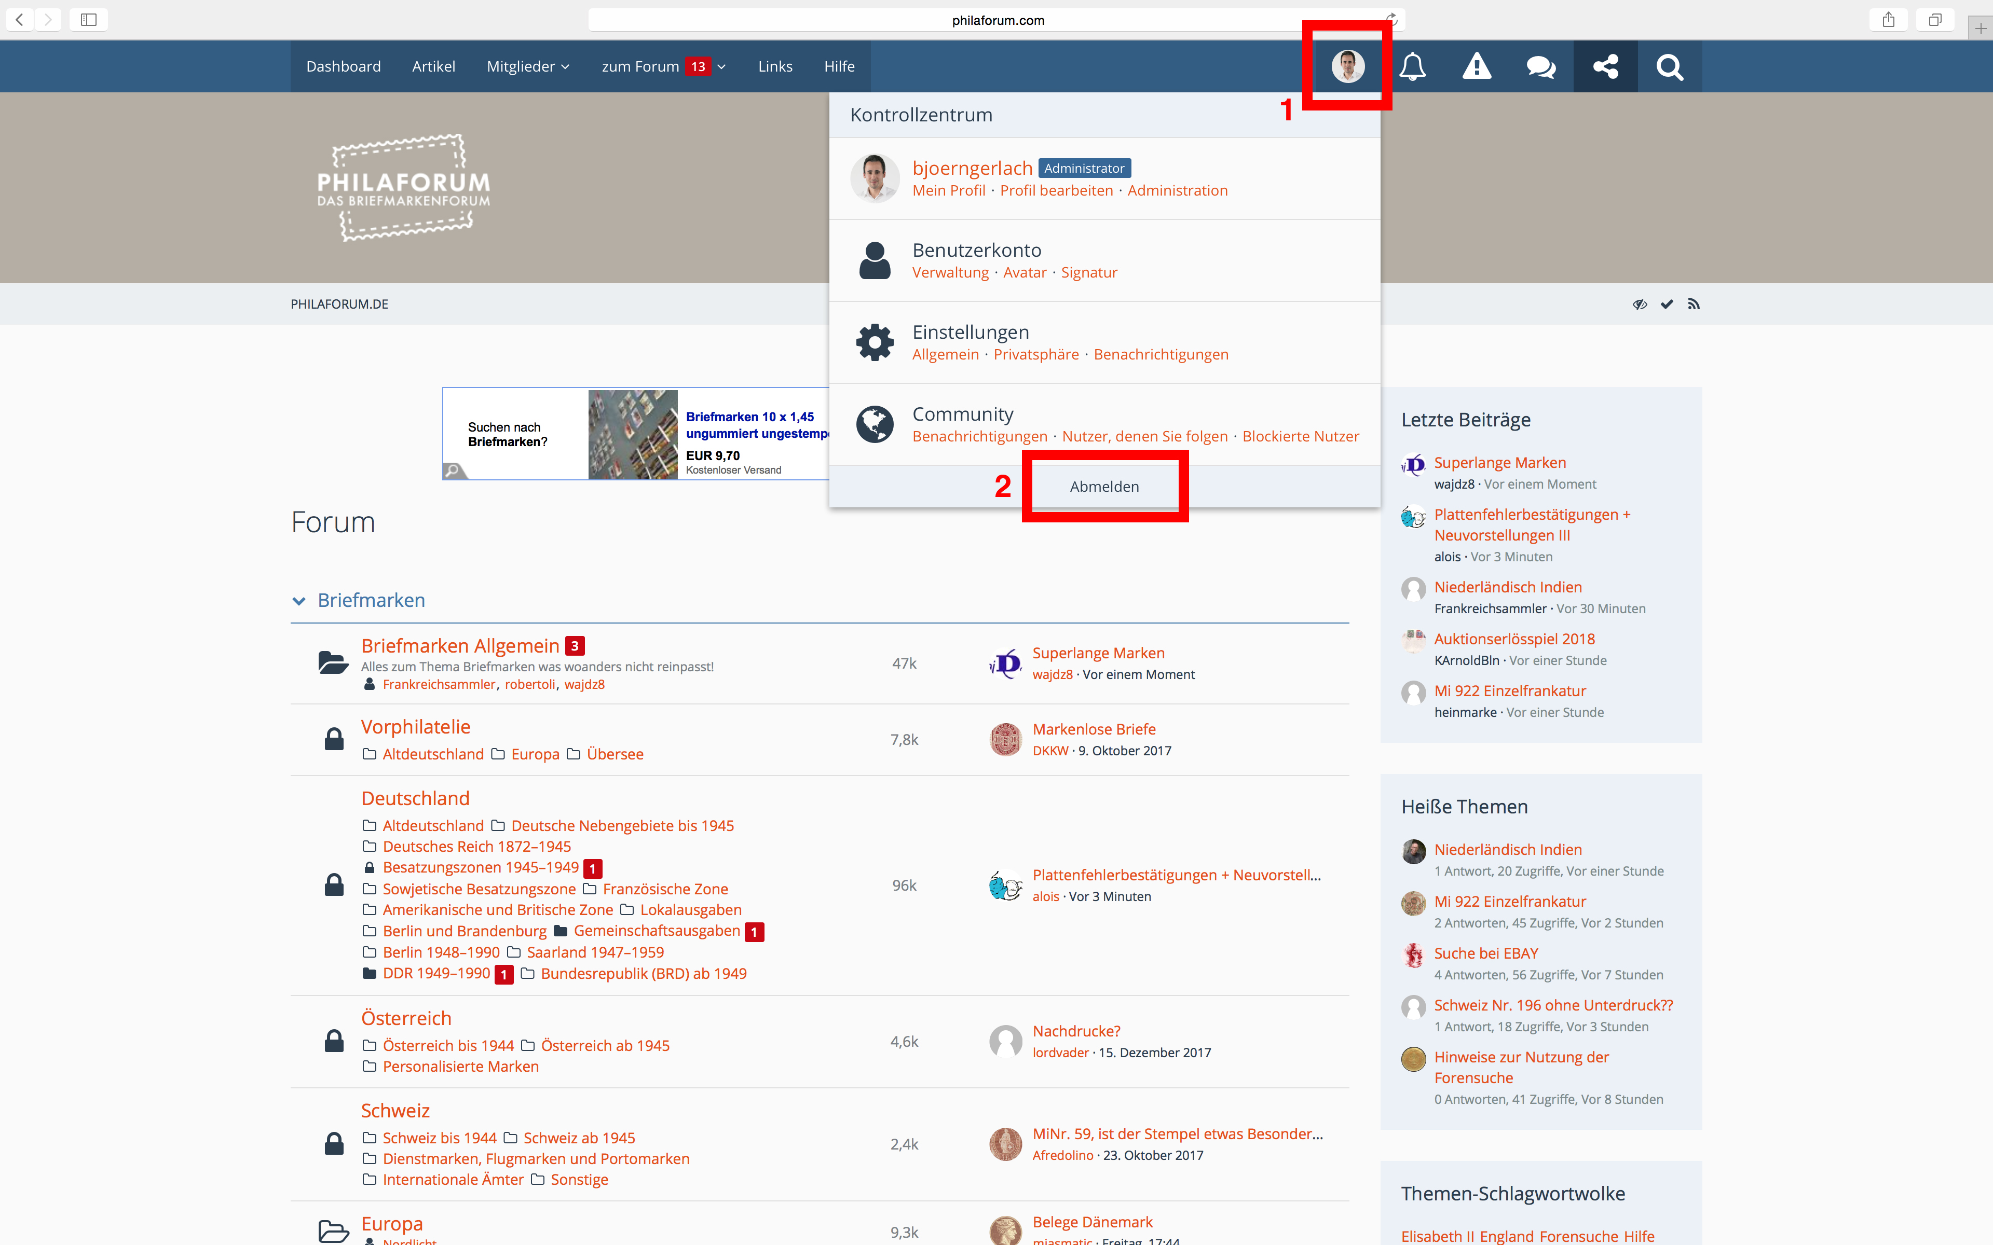Click the RSS feed icon
Screen dimensions: 1993x1245
(x=1693, y=304)
